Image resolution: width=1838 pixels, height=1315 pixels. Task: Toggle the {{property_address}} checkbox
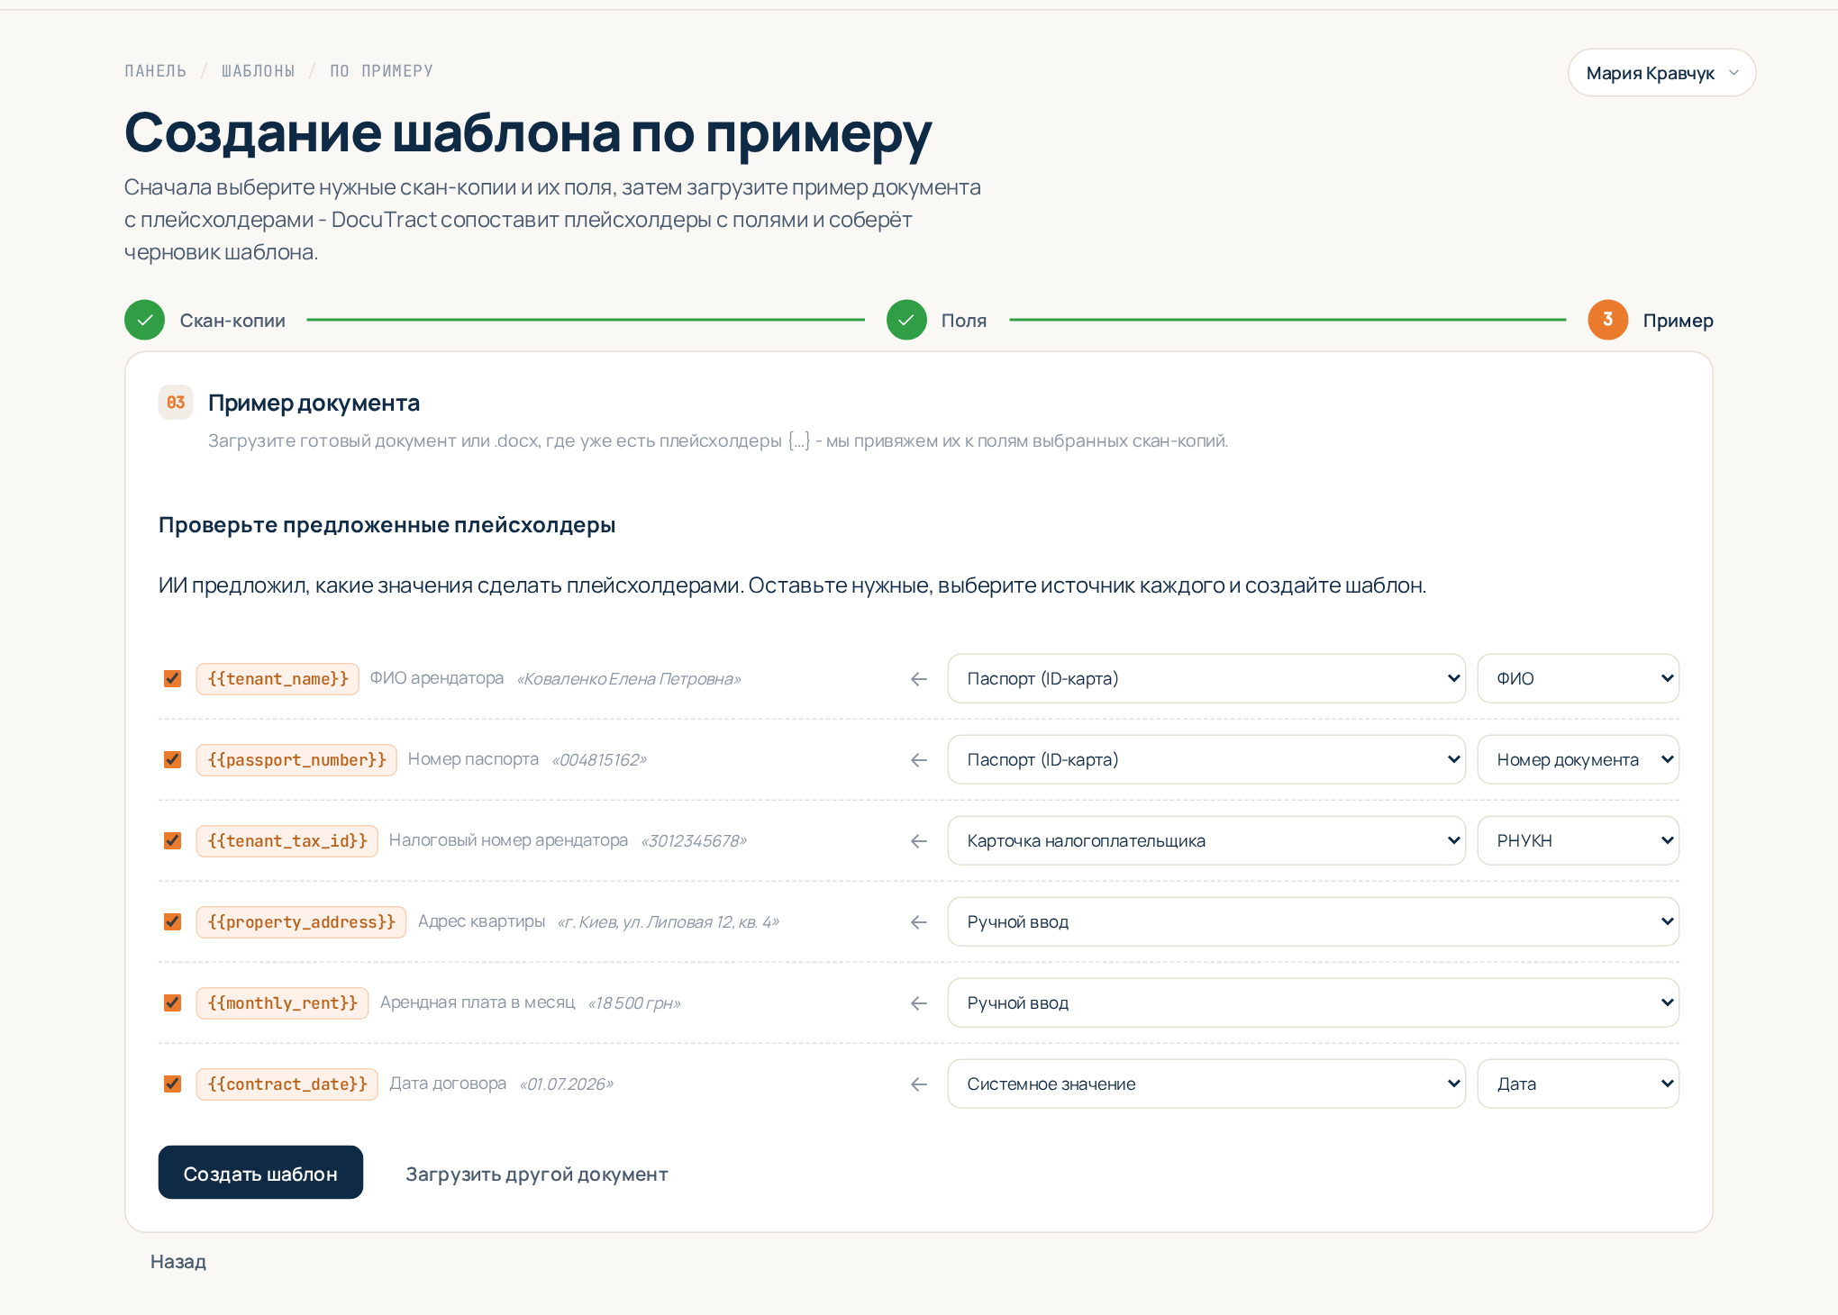click(x=172, y=921)
